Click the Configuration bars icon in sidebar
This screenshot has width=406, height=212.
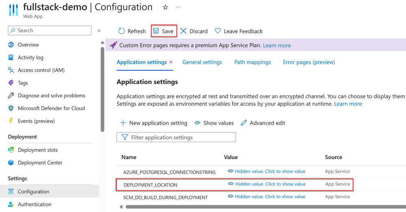pyautogui.click(x=11, y=192)
